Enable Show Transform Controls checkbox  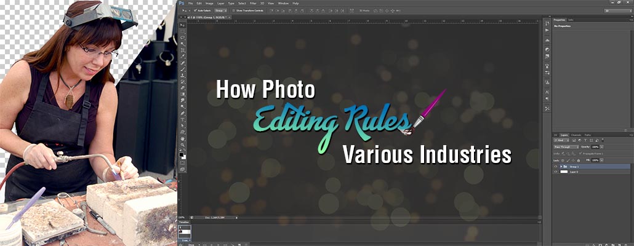234,10
